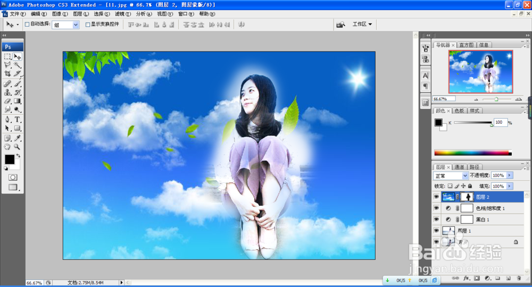Open the 图像 menu
532x287 pixels.
(60, 14)
